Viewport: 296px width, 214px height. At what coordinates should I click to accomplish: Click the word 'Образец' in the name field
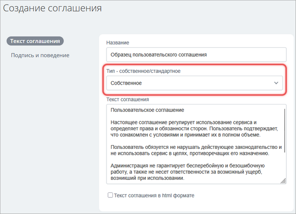pyautogui.click(x=121, y=55)
